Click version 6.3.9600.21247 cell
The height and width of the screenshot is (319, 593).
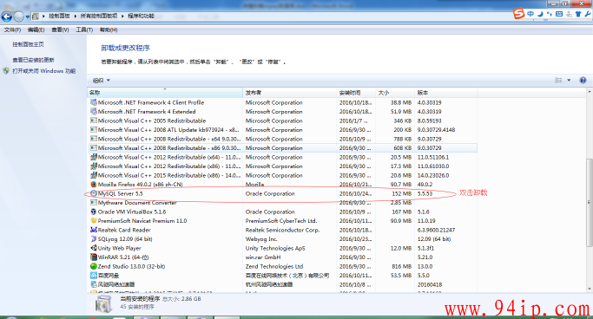tap(436, 230)
